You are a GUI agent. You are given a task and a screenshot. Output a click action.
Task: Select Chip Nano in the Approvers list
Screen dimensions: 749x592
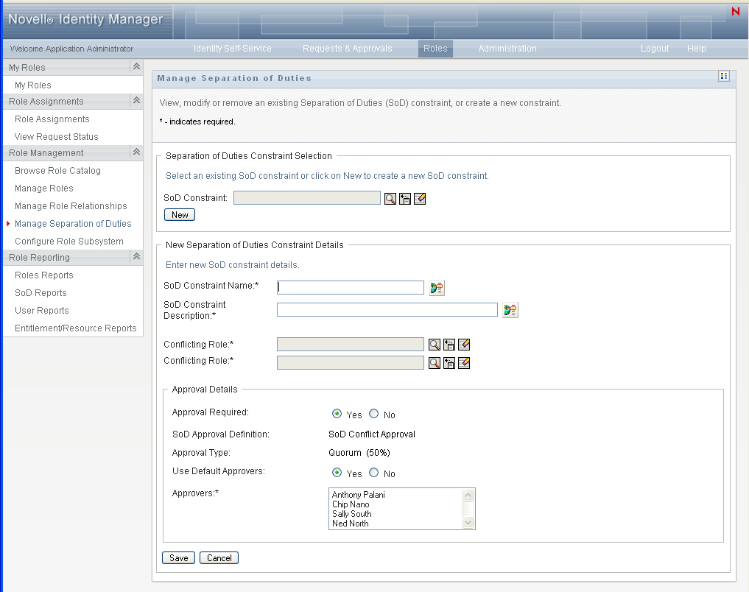point(351,504)
